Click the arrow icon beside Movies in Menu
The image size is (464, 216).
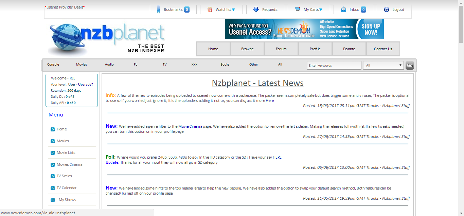click(x=53, y=141)
